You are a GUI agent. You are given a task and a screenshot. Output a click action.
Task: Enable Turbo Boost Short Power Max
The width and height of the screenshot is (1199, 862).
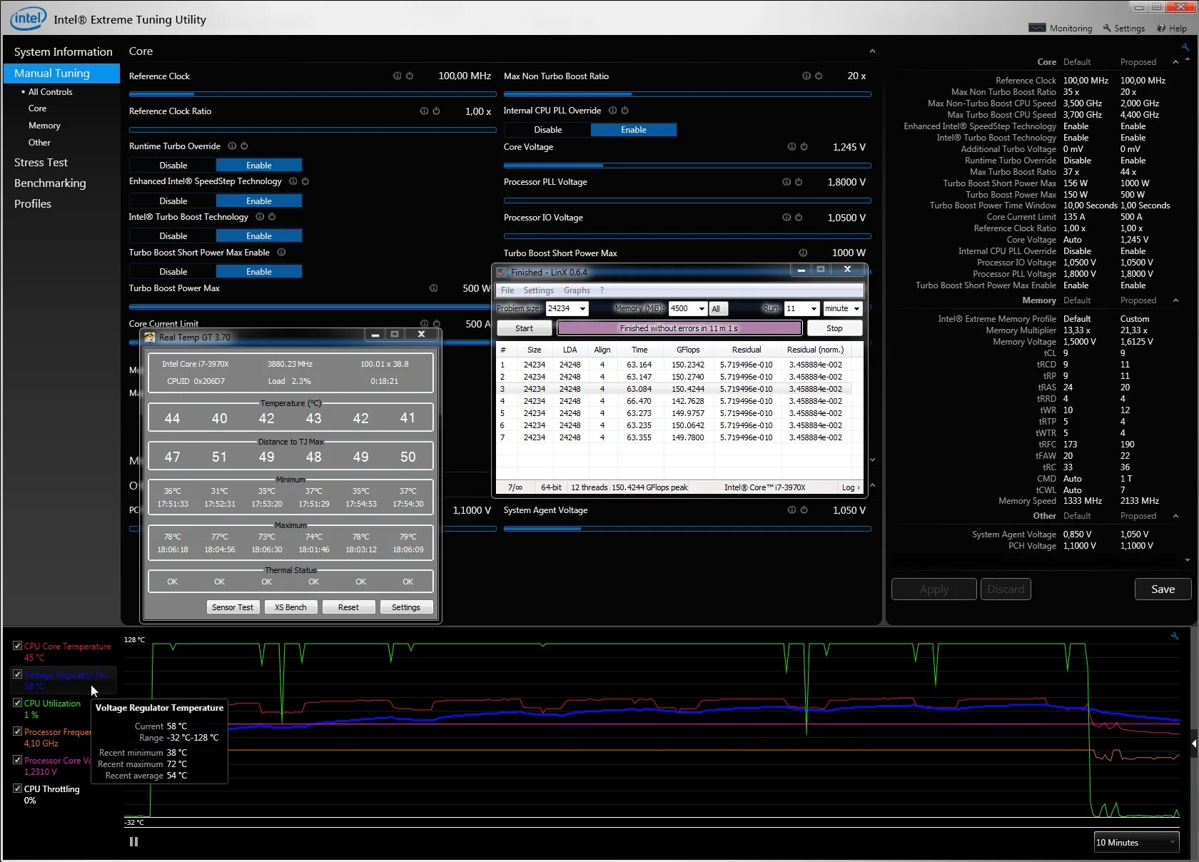point(259,272)
